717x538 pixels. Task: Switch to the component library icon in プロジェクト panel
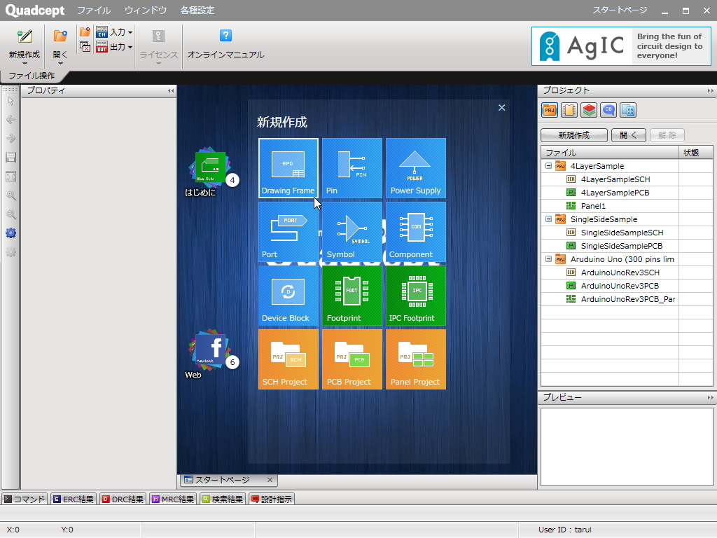(569, 110)
